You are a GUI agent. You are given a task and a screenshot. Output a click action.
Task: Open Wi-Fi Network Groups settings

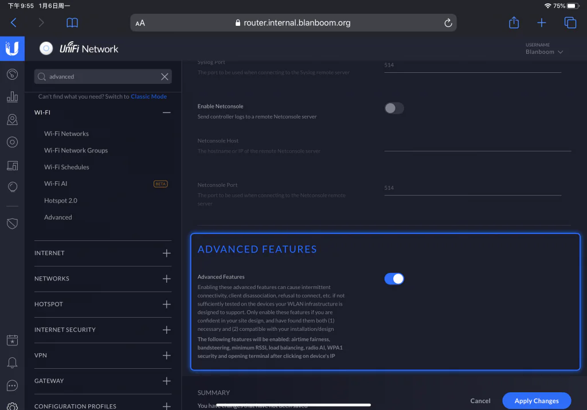[76, 150]
